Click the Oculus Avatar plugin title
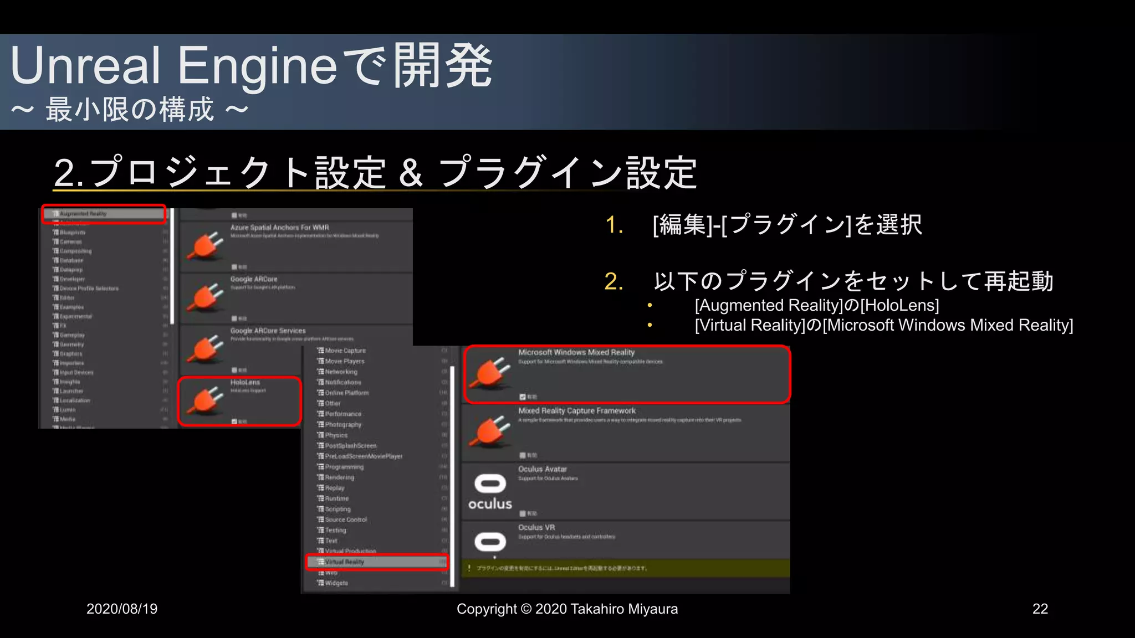 click(x=543, y=469)
